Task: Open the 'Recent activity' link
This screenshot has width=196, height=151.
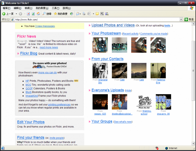Action: (x=130, y=34)
